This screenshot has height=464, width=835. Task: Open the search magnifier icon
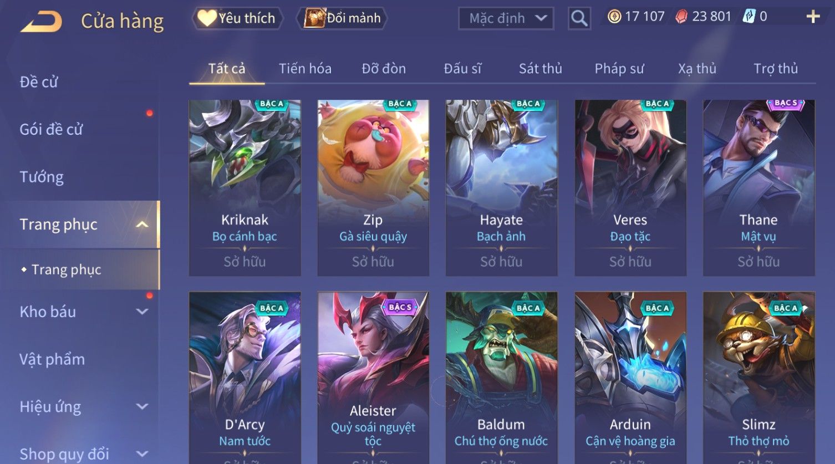pos(579,18)
